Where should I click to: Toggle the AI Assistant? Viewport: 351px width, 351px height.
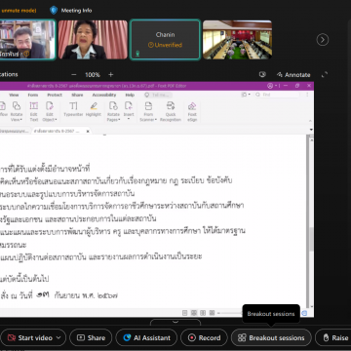click(x=146, y=338)
